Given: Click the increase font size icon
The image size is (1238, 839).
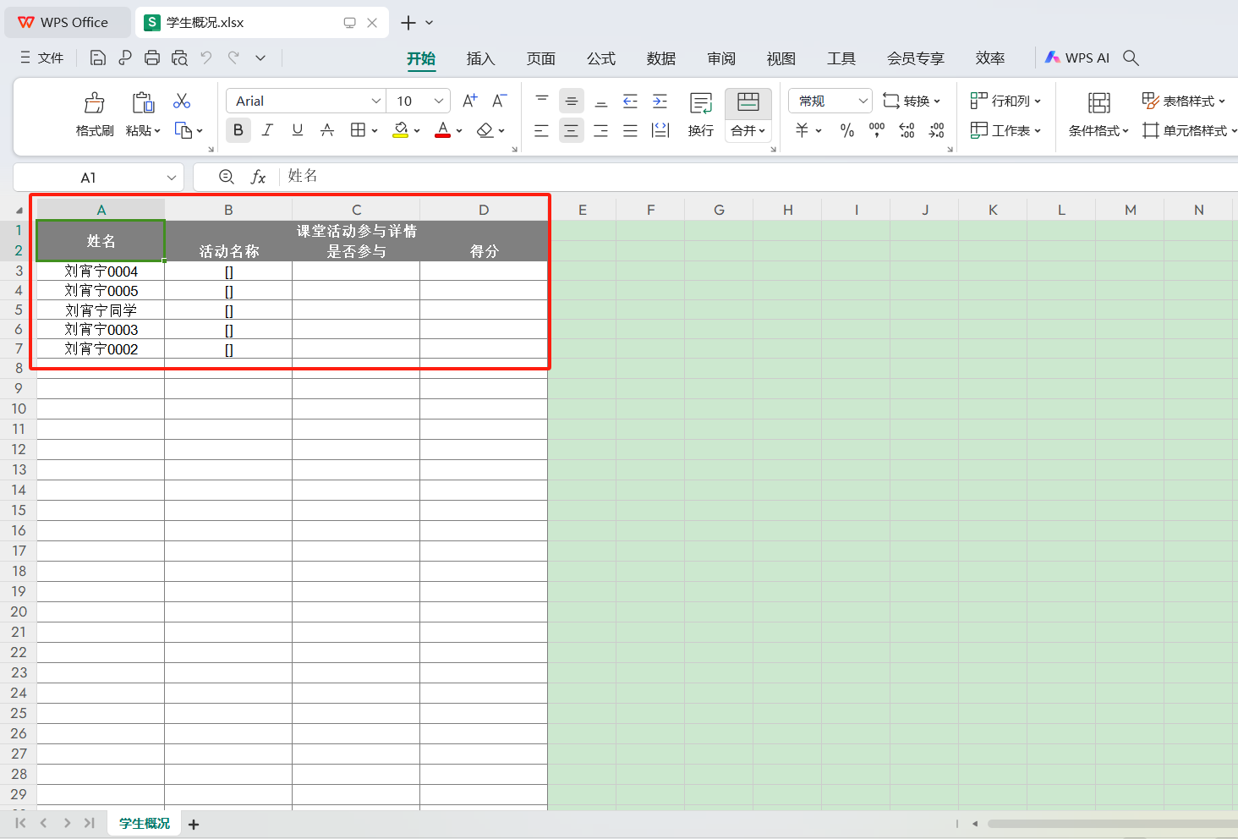Looking at the screenshot, I should click(x=470, y=101).
